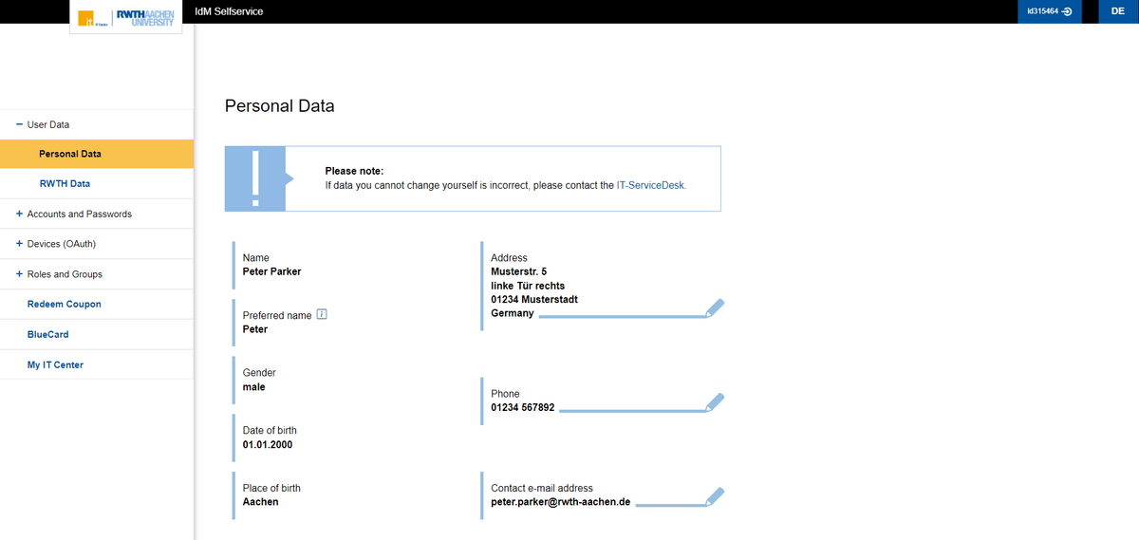
Task: Edit the contact e-mail address via pencil icon
Action: click(715, 496)
